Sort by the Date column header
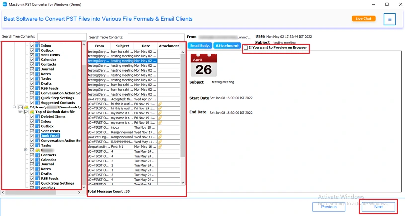405x216 pixels. pyautogui.click(x=146, y=46)
